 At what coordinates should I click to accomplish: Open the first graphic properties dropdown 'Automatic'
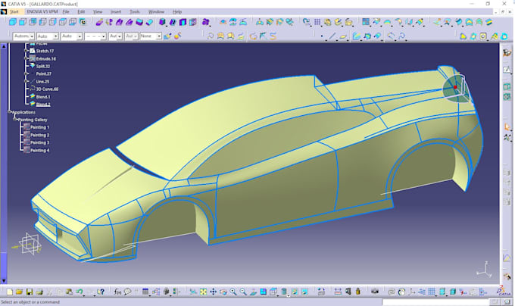23,36
